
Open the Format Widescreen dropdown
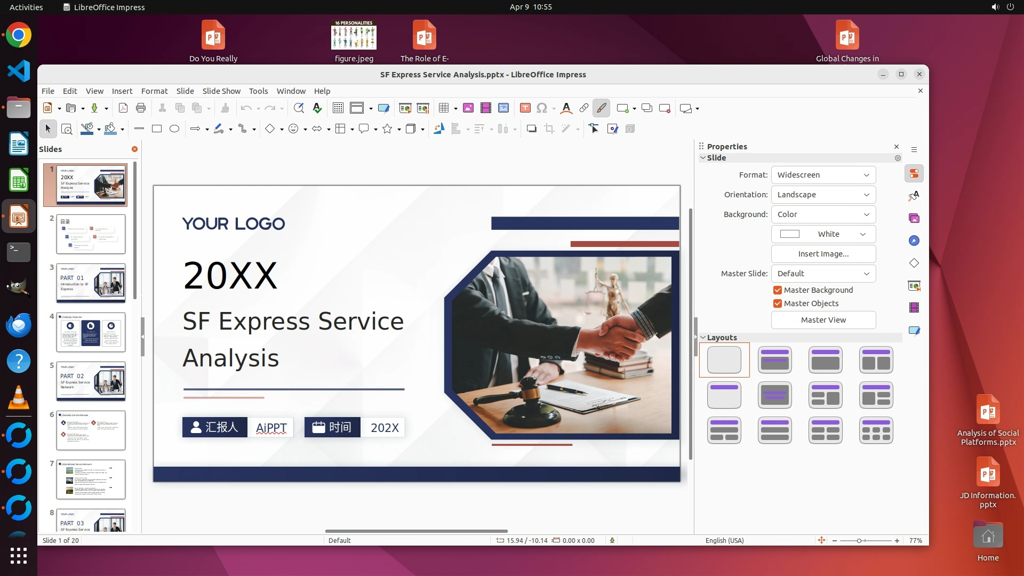coord(823,175)
